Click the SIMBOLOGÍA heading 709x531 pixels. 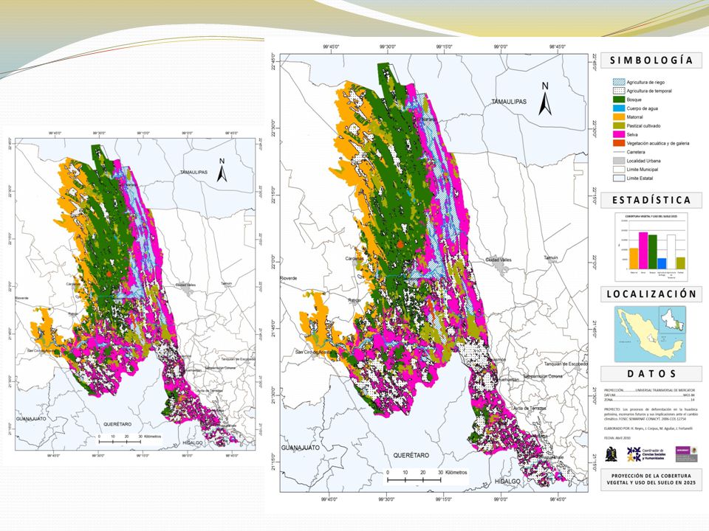click(651, 60)
